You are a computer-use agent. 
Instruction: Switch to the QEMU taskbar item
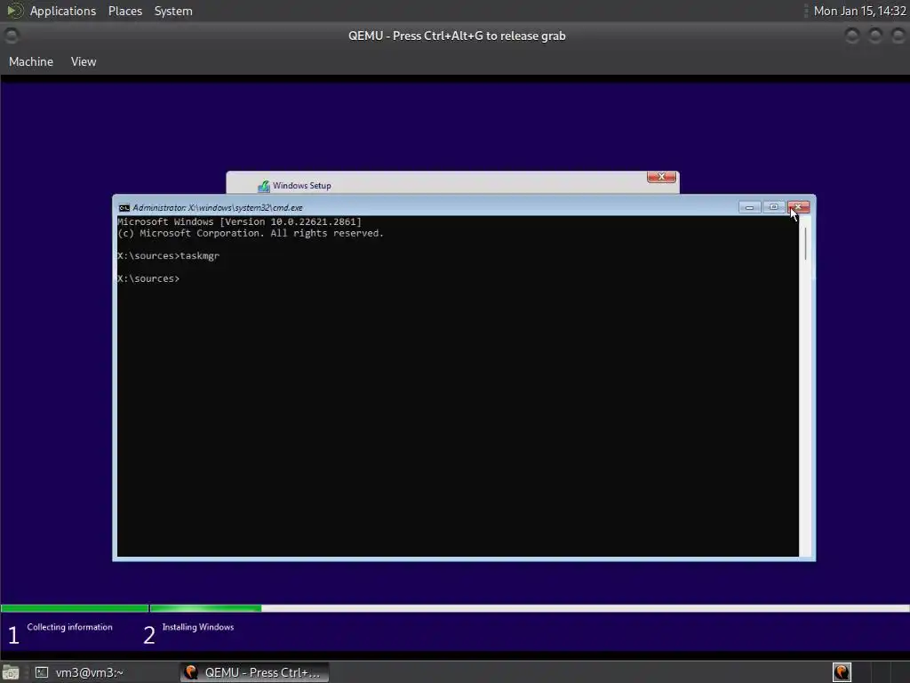(254, 672)
